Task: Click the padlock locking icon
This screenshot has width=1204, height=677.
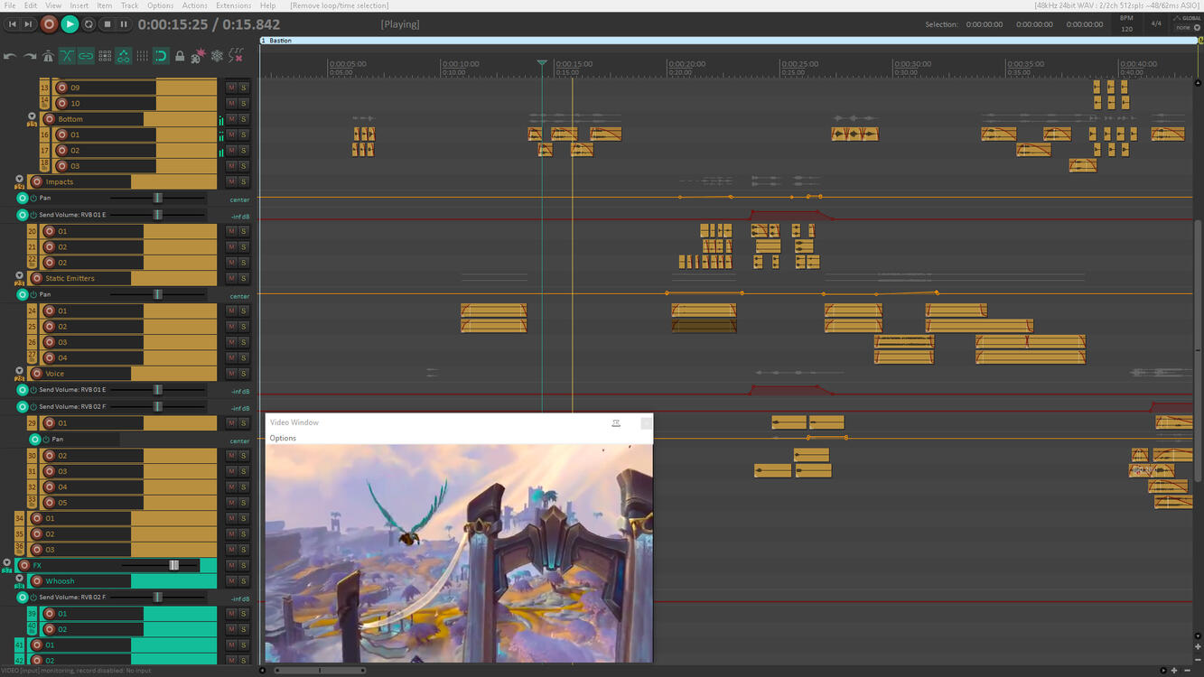Action: [180, 55]
